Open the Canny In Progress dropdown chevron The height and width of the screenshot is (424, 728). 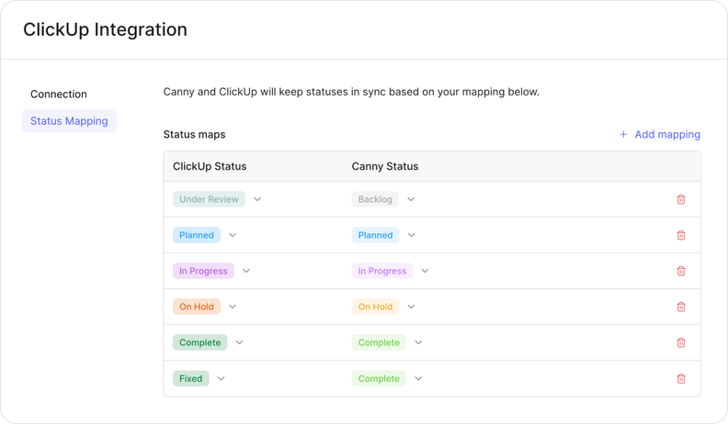point(425,271)
